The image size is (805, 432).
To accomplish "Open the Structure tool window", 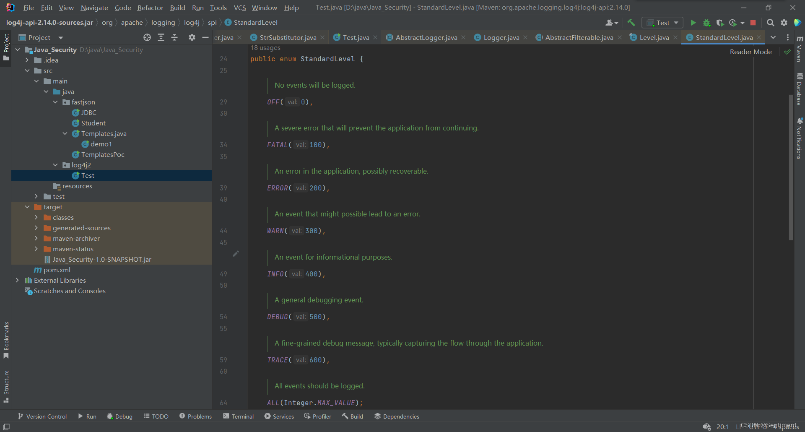I will point(6,387).
